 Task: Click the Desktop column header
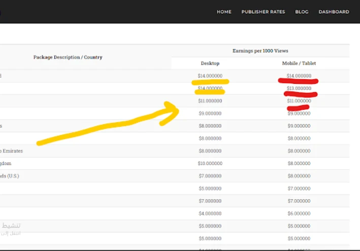(210, 63)
